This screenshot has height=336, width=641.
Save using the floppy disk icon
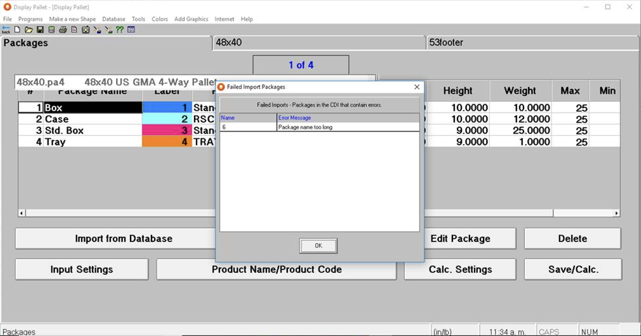(40, 30)
